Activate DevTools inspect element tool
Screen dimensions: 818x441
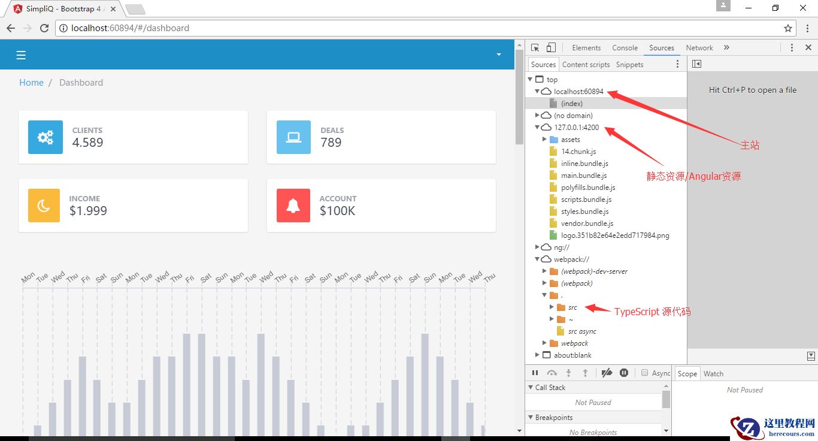click(x=535, y=48)
